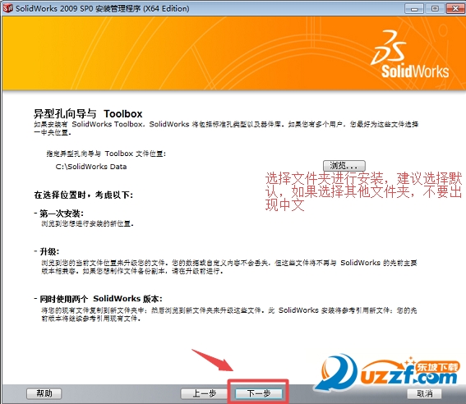Proceed with the 下一步 button
This screenshot has height=404, width=466.
[259, 393]
